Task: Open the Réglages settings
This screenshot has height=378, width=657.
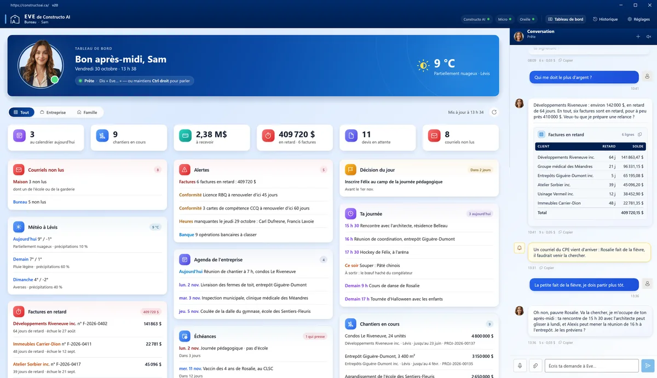Action: coord(638,19)
